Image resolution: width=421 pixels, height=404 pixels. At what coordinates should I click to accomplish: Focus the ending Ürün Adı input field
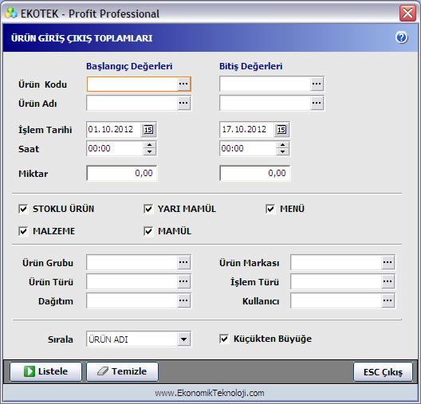tap(265, 103)
